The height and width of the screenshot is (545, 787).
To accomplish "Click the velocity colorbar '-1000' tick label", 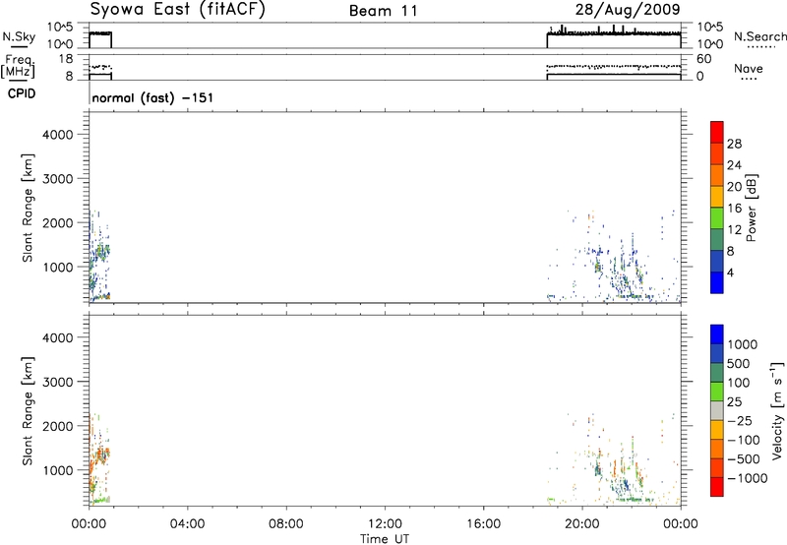I will click(x=747, y=478).
